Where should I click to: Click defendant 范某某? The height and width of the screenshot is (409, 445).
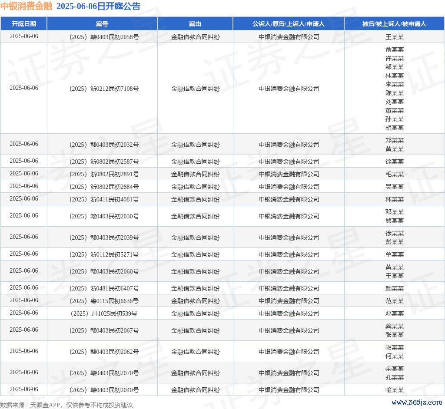[395, 301]
